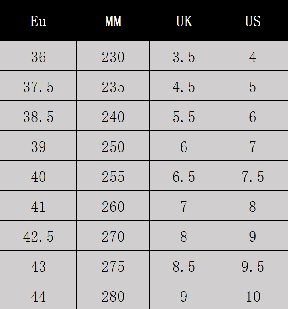This screenshot has width=288, height=309.
Task: Select the 275 MM cell
Action: (113, 266)
